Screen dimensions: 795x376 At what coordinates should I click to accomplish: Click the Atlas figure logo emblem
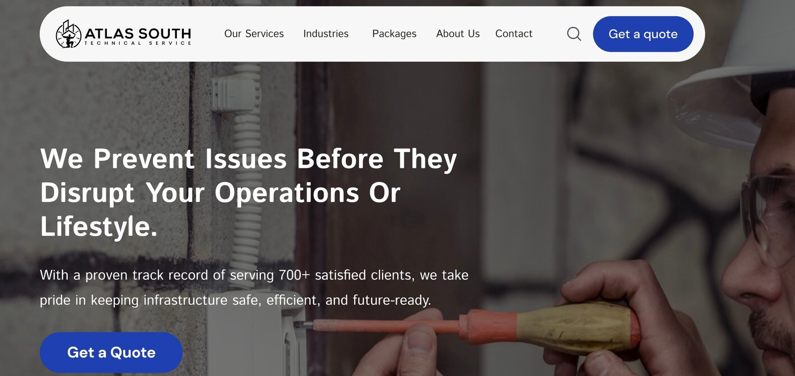pyautogui.click(x=69, y=34)
